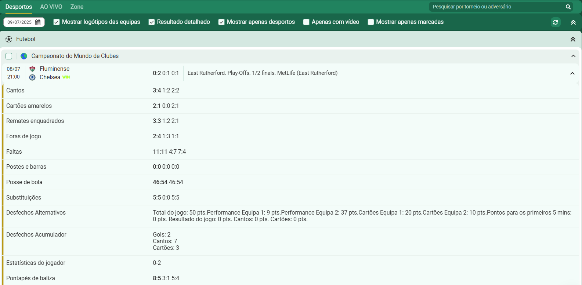
Task: Select the Posse de bola row label
Action: click(24, 182)
